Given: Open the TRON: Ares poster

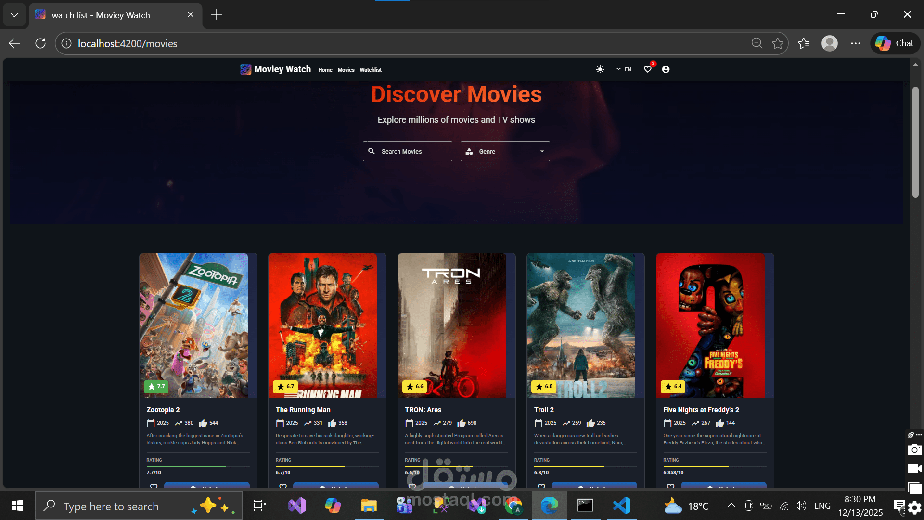Looking at the screenshot, I should pos(452,325).
